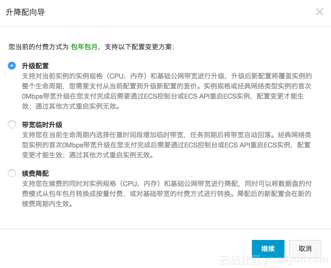Click the 升降配向导 dialog title
Screen dimensions: 331x268
pos(25,12)
